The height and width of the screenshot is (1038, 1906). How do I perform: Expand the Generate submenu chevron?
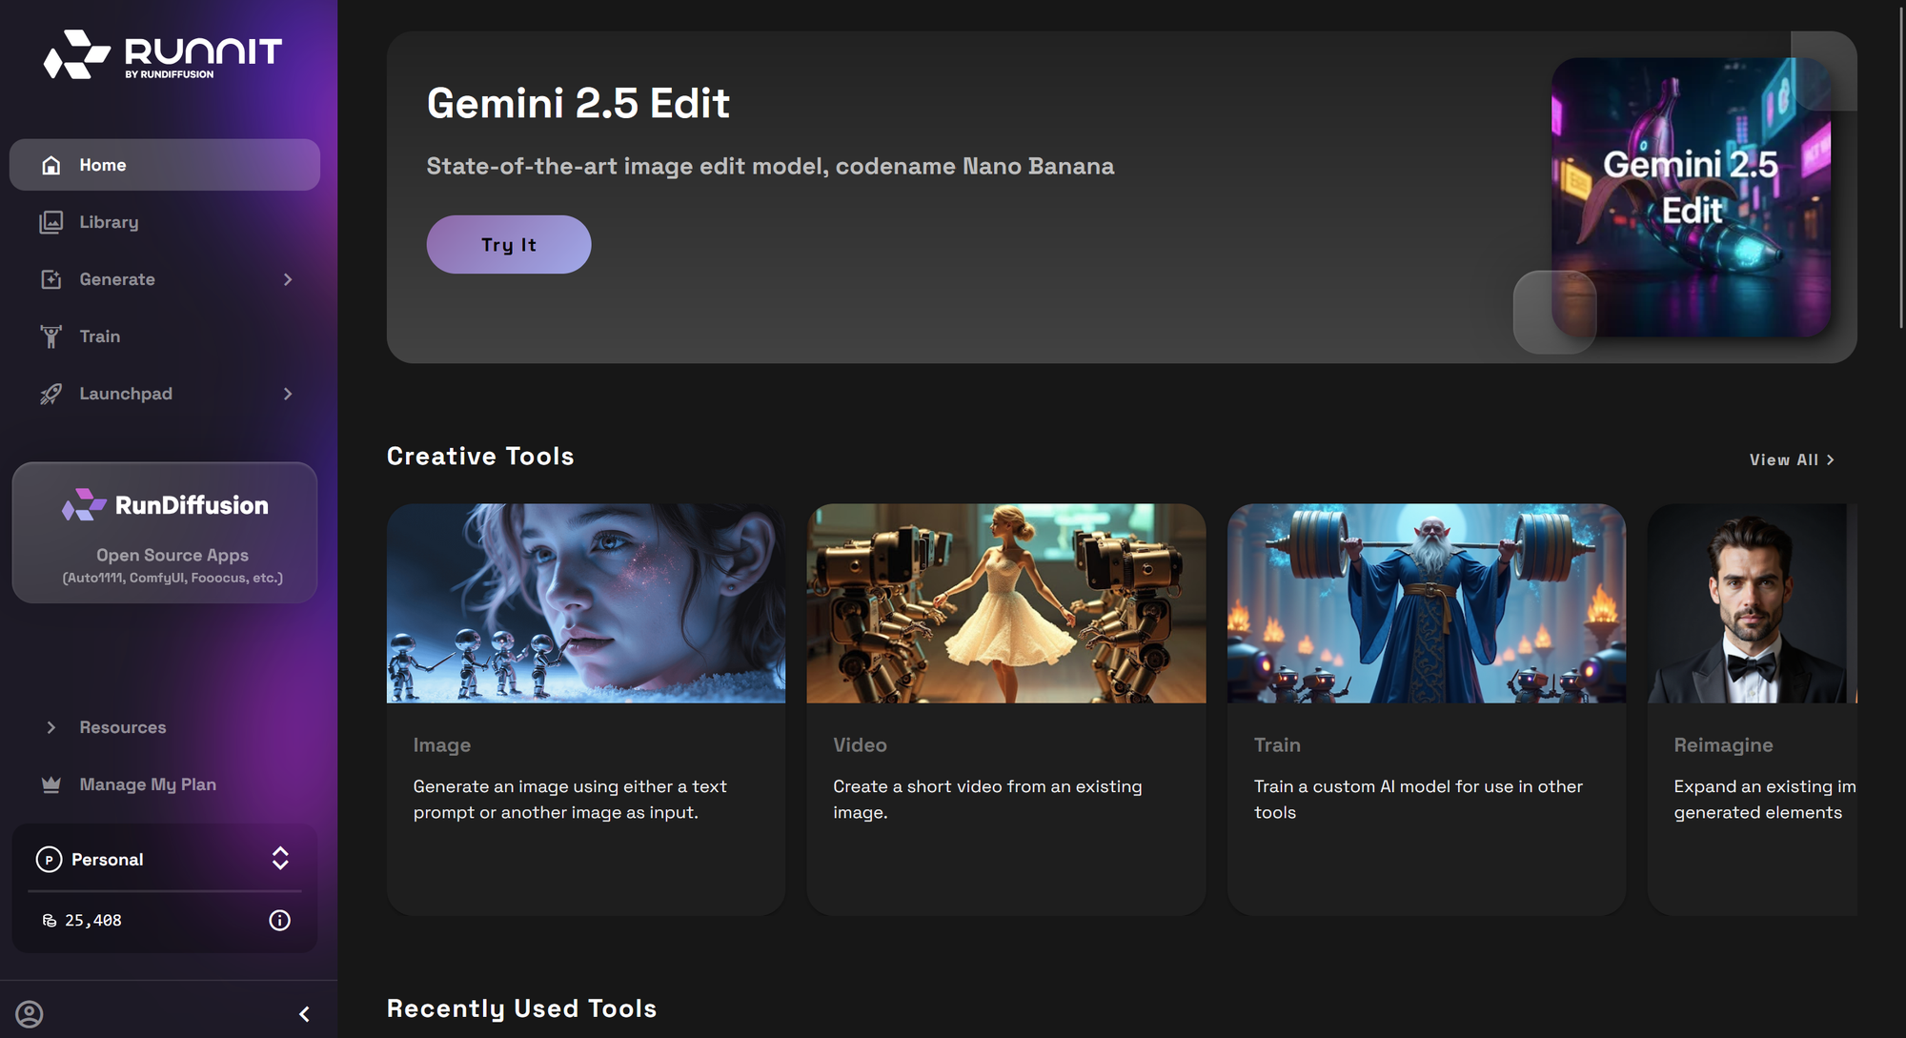288,279
